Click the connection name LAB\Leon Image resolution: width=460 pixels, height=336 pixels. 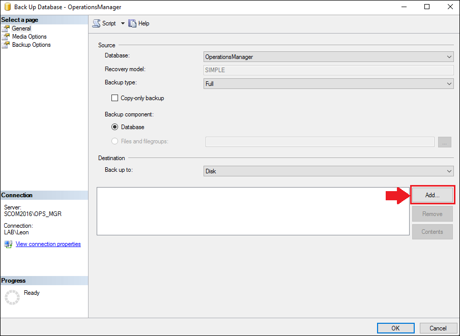click(x=16, y=232)
